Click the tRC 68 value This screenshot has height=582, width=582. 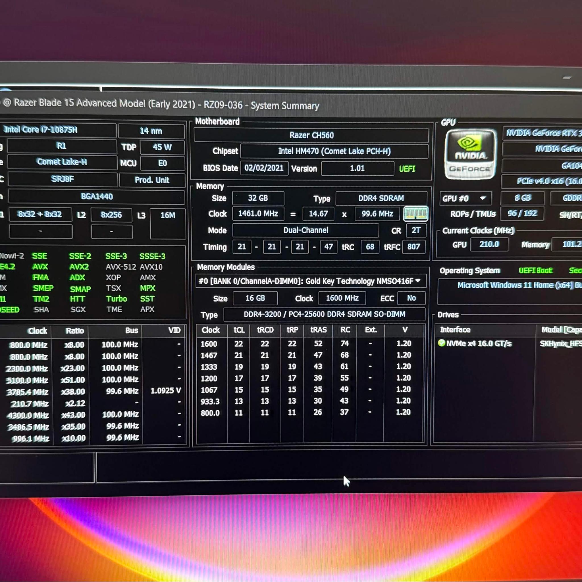tap(370, 247)
